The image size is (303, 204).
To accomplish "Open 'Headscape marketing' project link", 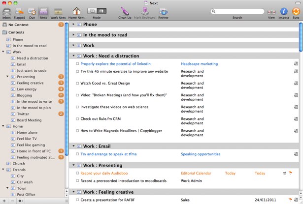I will click(x=199, y=63).
